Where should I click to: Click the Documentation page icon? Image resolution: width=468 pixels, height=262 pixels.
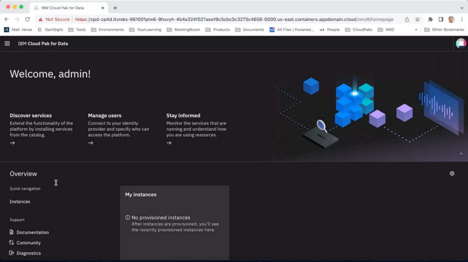click(x=11, y=232)
